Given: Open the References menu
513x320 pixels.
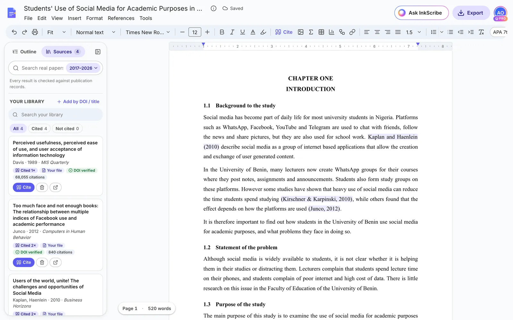Looking at the screenshot, I should [121, 18].
